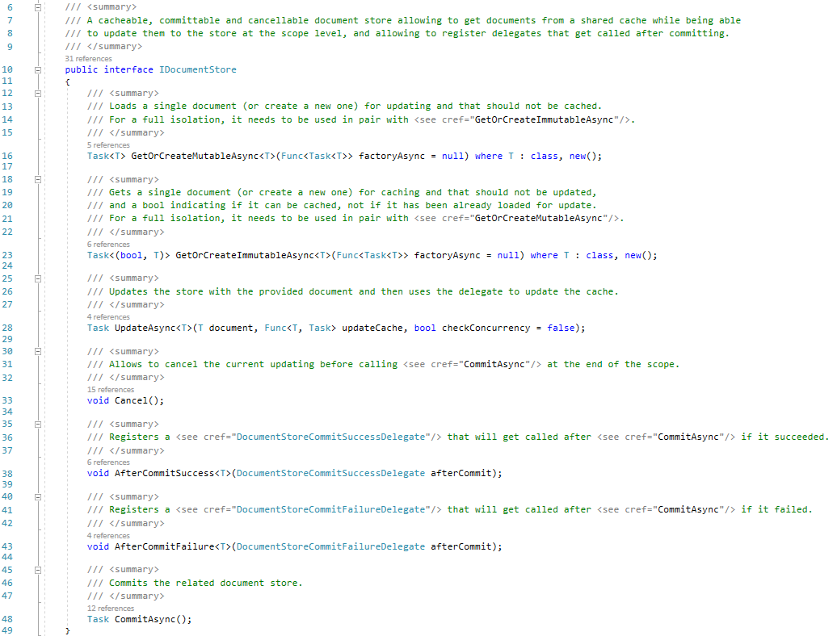837x636 pixels.
Task: Click the CommitAsync method declaration on line 48
Action: [145, 620]
